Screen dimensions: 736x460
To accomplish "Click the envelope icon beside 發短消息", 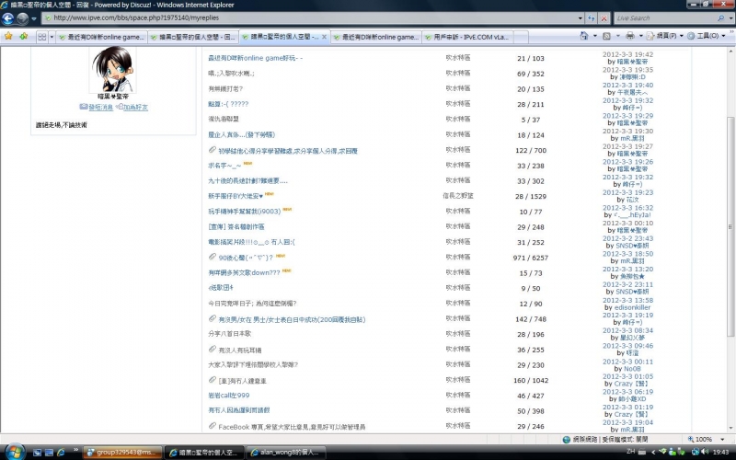I will coord(84,107).
